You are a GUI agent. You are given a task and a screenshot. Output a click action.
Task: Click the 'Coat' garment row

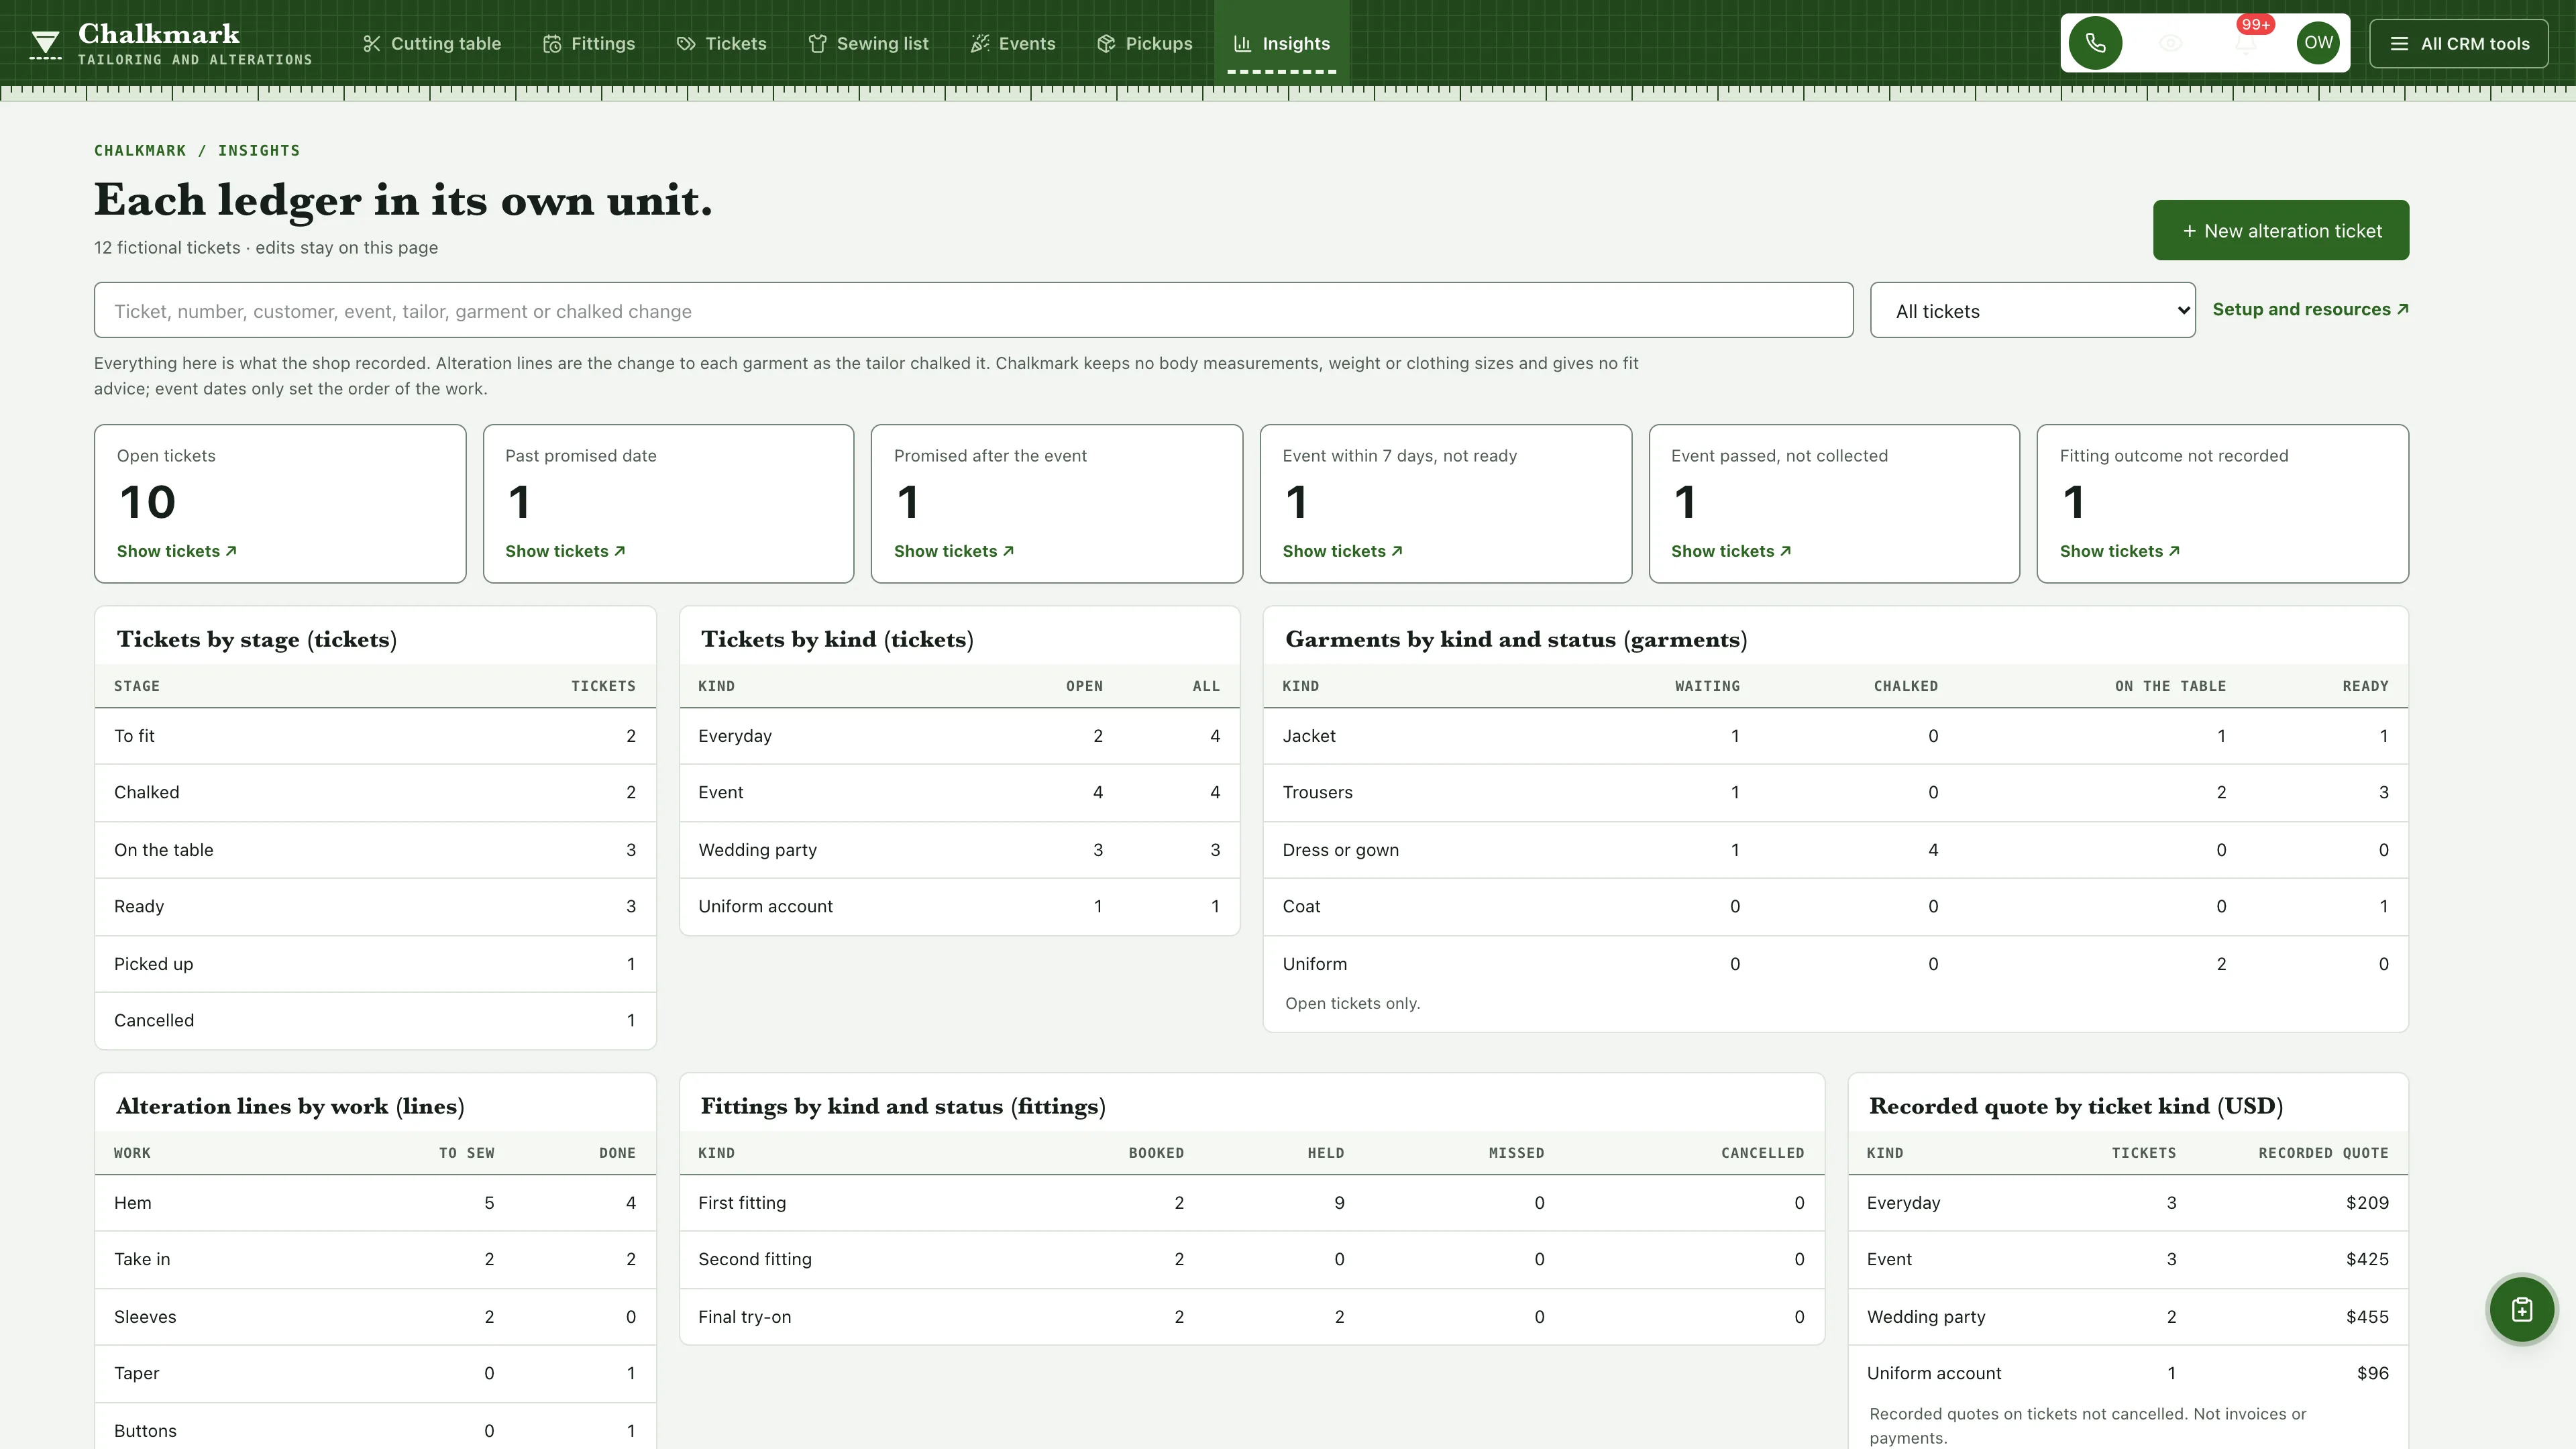coord(1835,906)
